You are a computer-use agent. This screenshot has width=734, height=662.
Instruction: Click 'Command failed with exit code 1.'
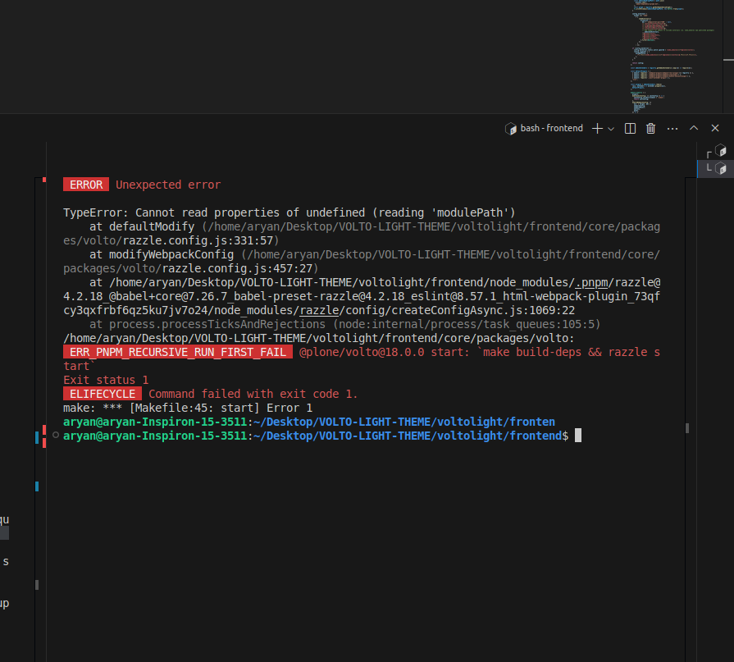253,395
